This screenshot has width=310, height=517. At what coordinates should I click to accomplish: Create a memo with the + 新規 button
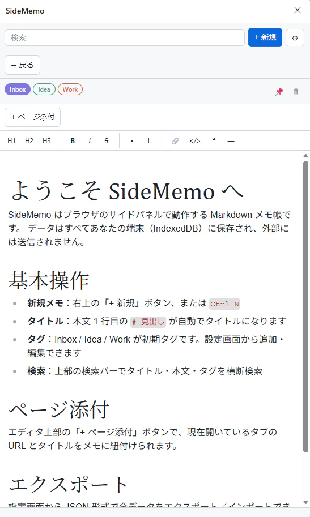point(265,37)
